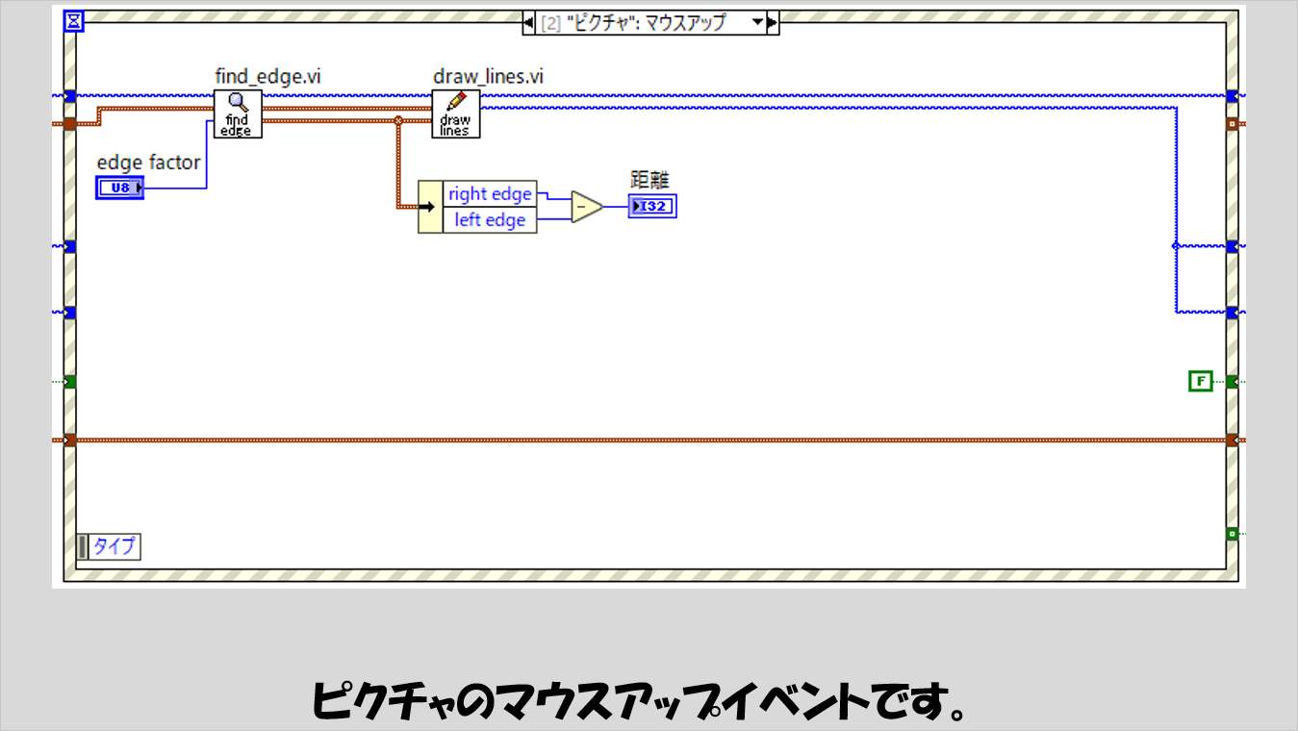
Task: Select the left edge unbundle element
Action: tap(490, 220)
